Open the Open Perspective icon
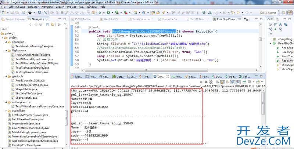Viewport: 294px width, 149px height. click(283, 13)
